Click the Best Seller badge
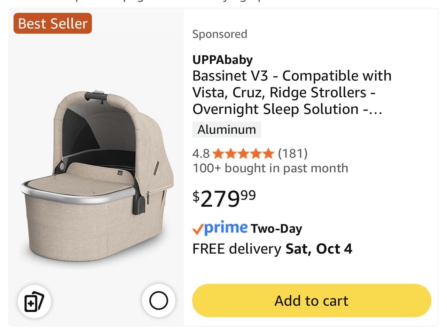The image size is (447, 329). tap(52, 23)
